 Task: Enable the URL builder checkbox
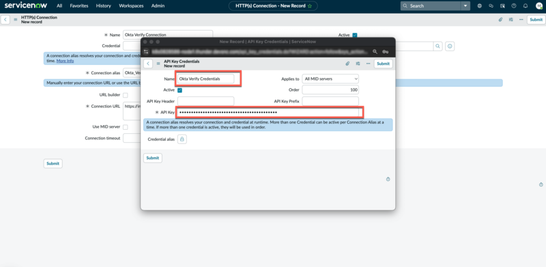pos(126,95)
